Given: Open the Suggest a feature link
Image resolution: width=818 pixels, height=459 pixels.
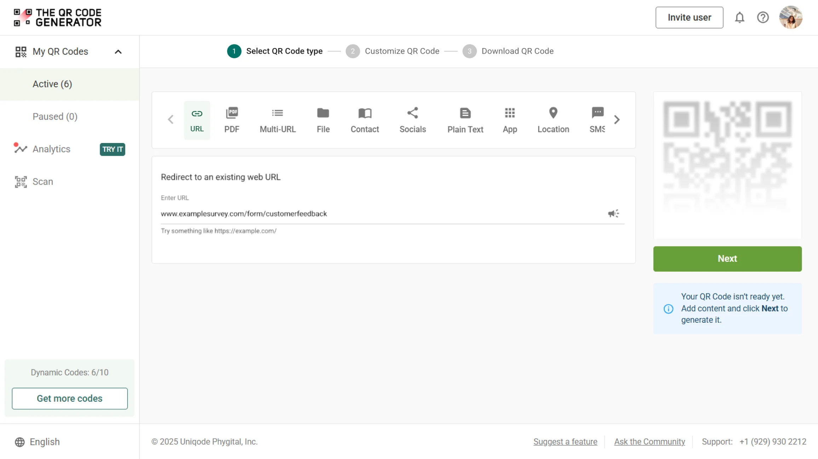Looking at the screenshot, I should [565, 442].
